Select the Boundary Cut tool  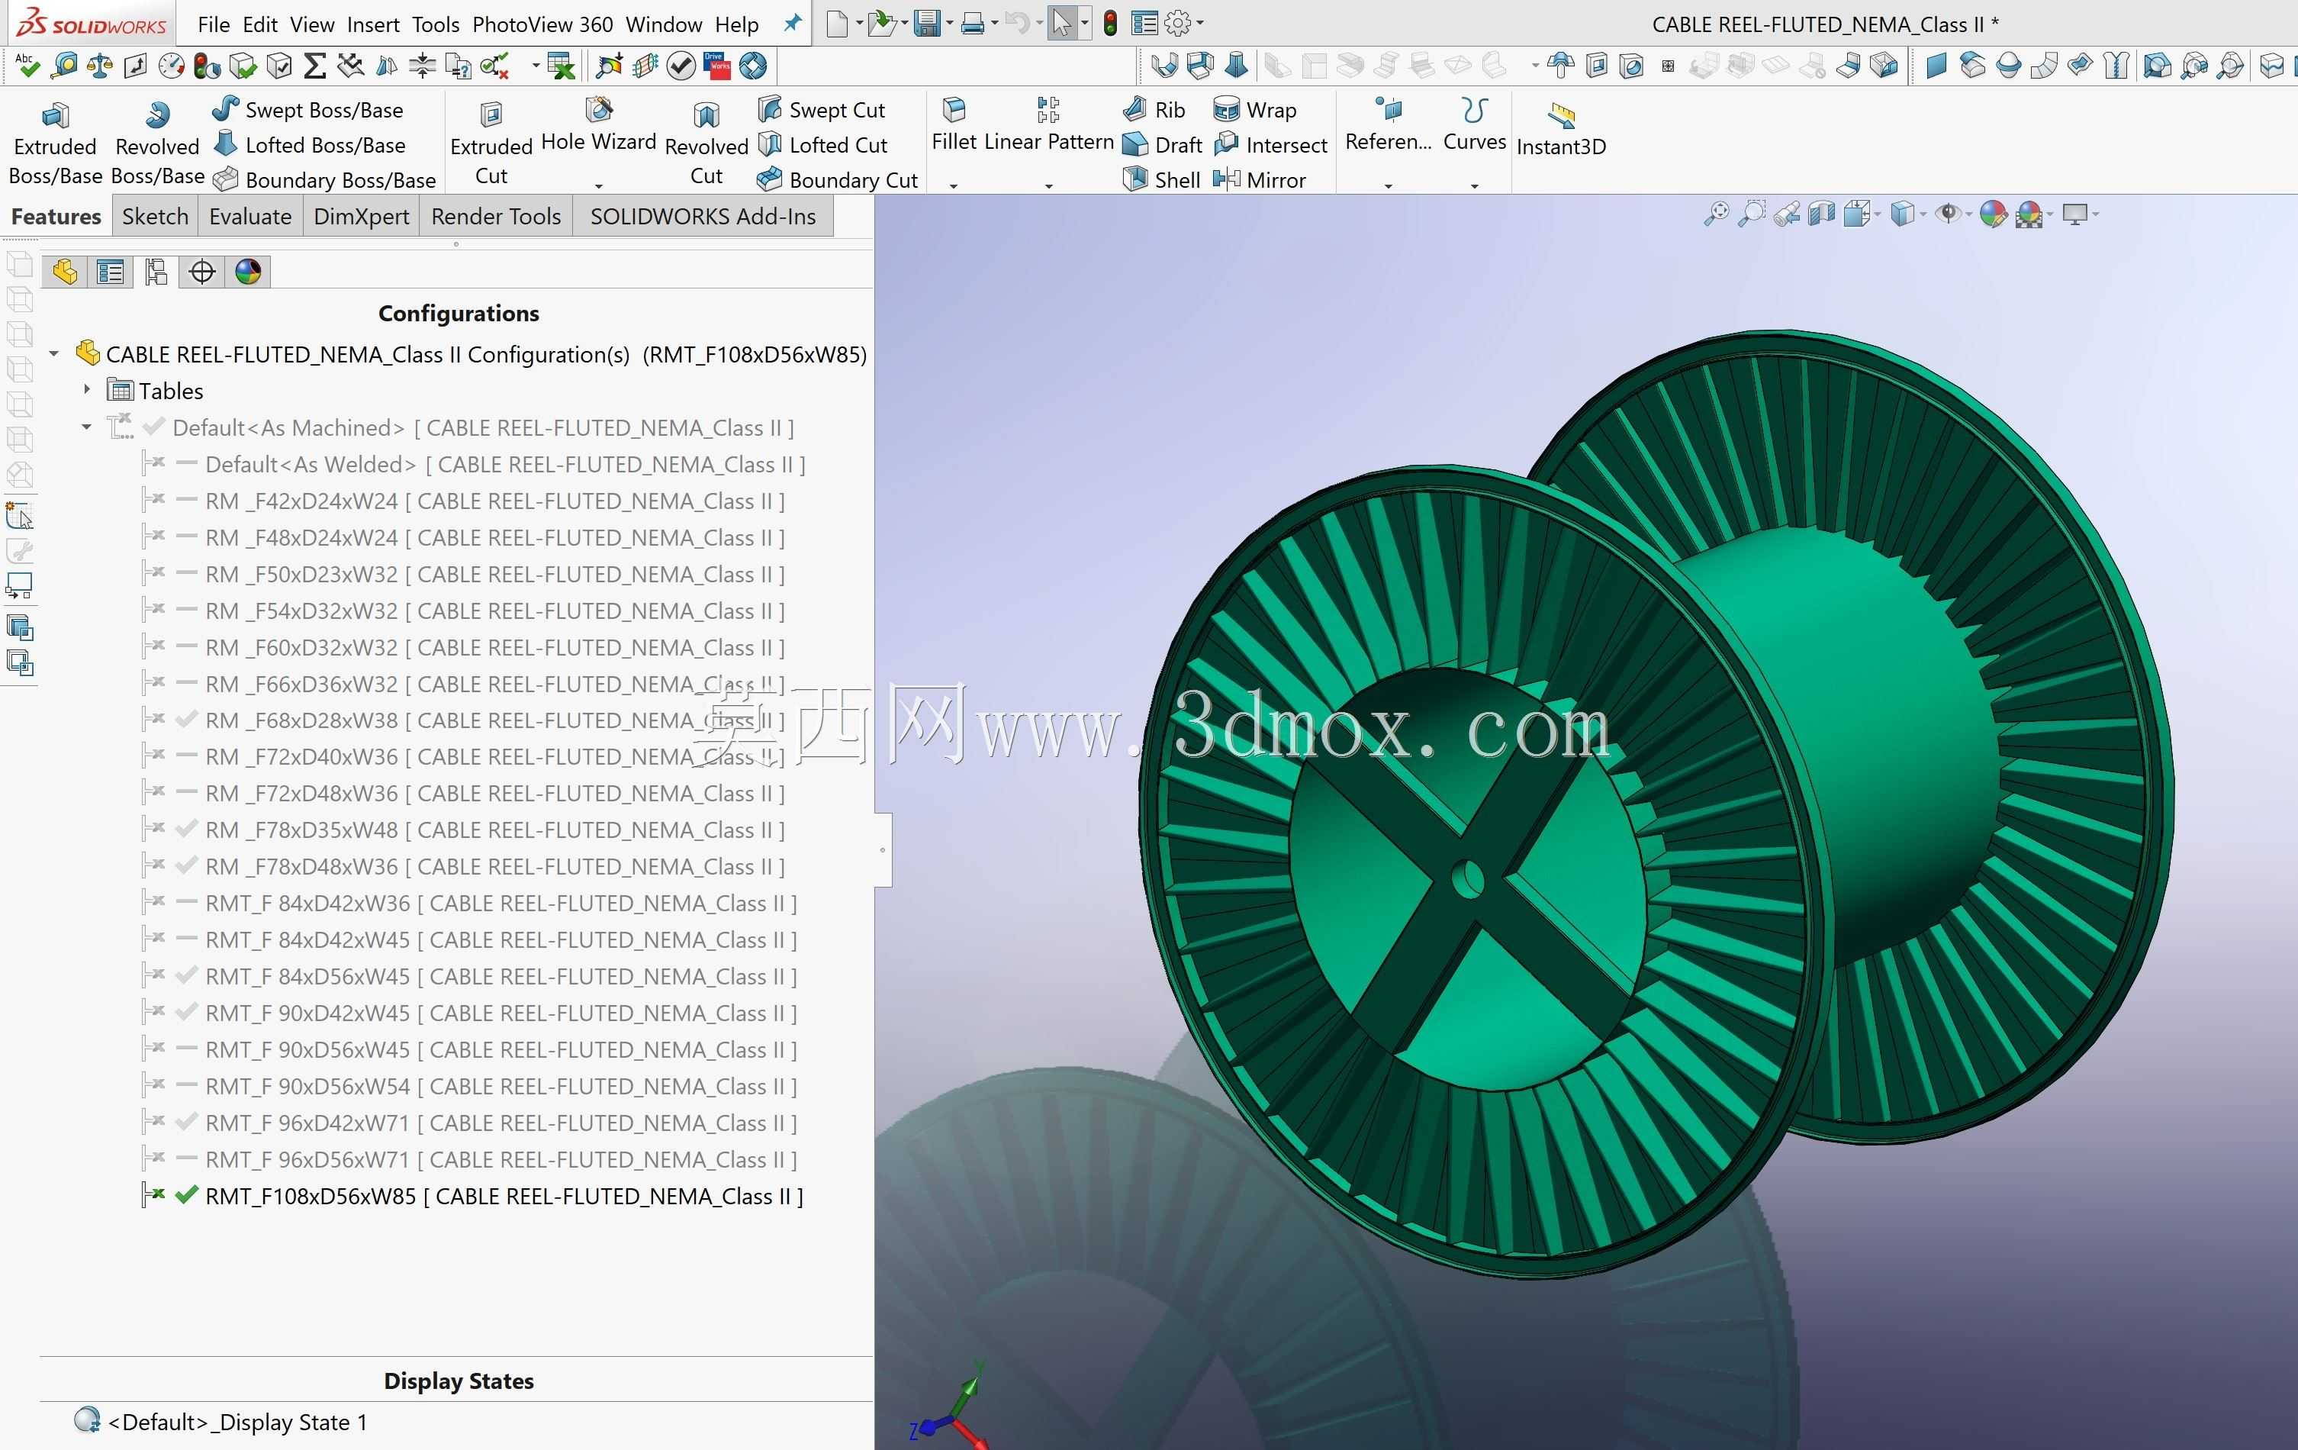[837, 179]
